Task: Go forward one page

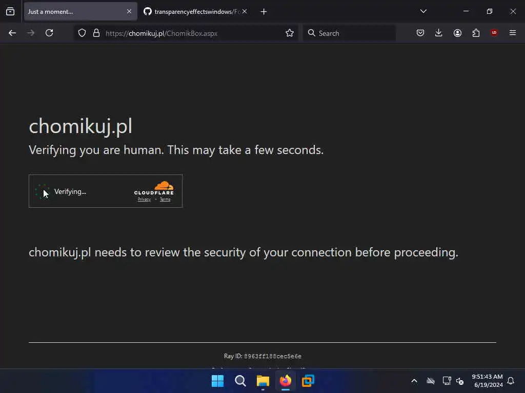Action: [31, 33]
